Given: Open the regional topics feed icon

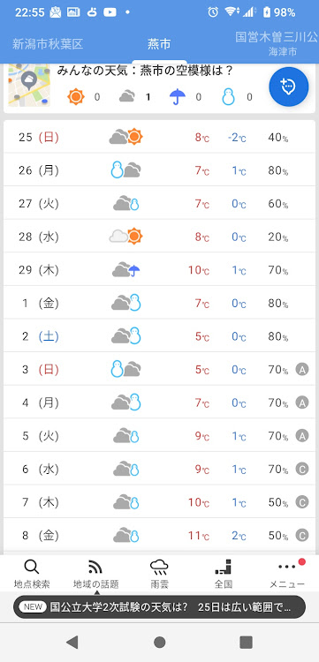Looking at the screenshot, I should pyautogui.click(x=95, y=567).
